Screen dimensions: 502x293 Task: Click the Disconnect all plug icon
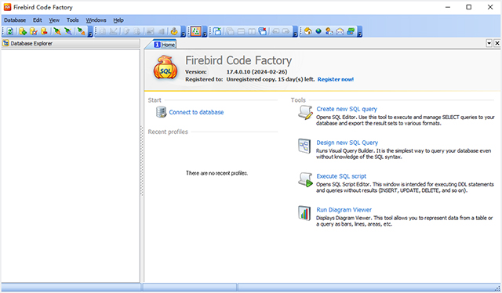click(x=81, y=31)
